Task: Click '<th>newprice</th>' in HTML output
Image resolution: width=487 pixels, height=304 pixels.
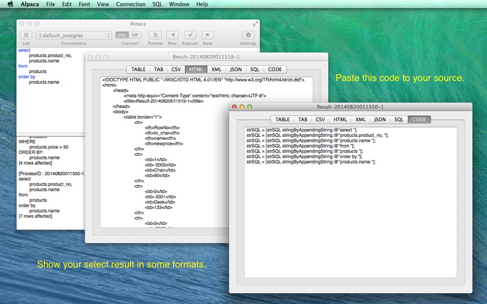Action: [x=164, y=143]
